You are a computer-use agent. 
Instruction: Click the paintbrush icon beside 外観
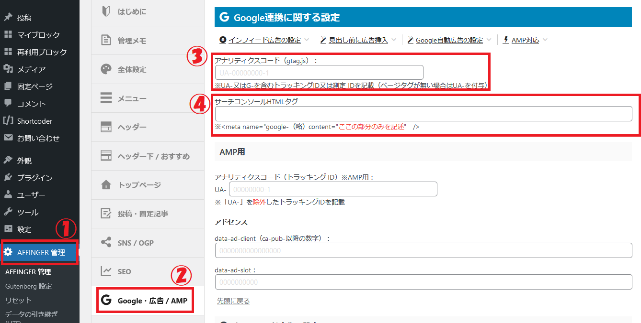point(8,161)
